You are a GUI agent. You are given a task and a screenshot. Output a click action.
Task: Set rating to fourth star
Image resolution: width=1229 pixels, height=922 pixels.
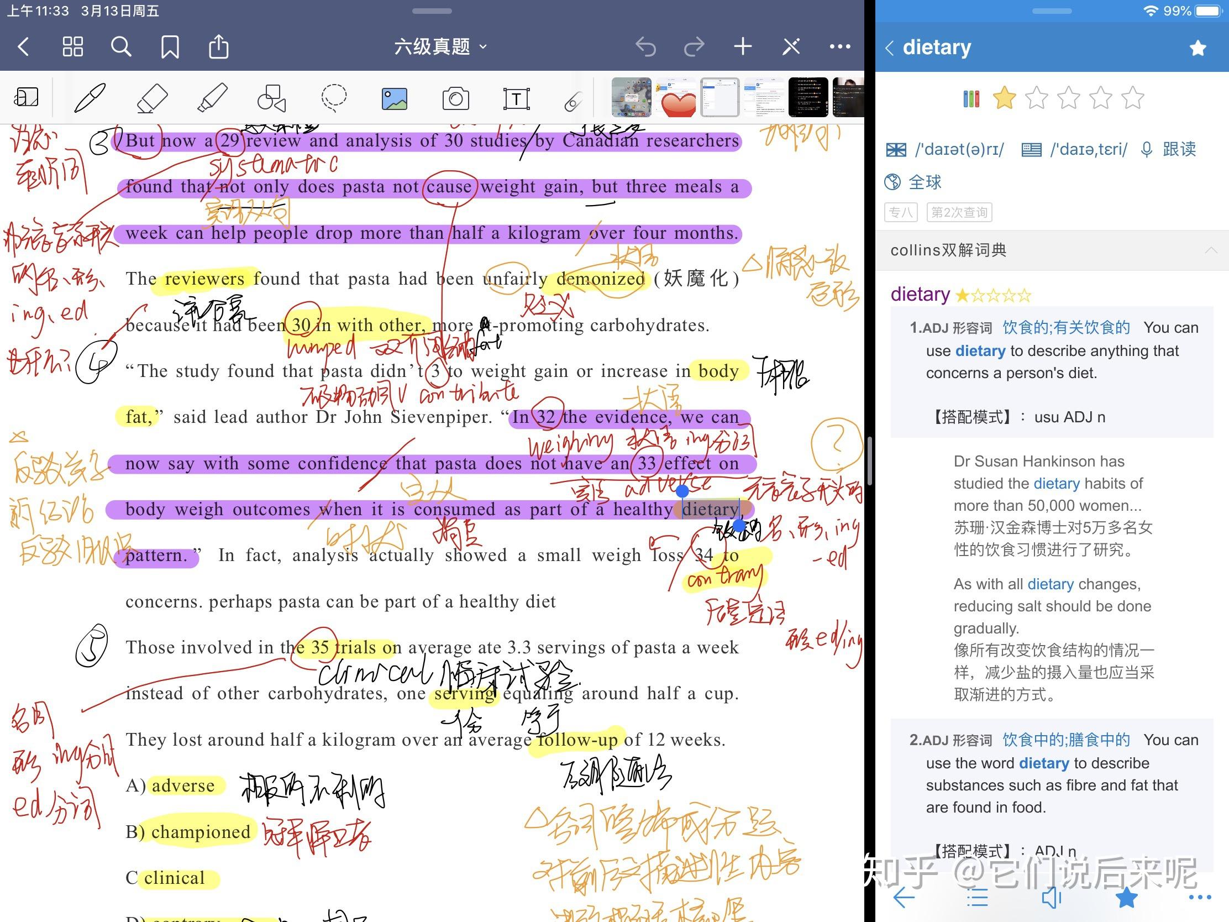[1100, 98]
